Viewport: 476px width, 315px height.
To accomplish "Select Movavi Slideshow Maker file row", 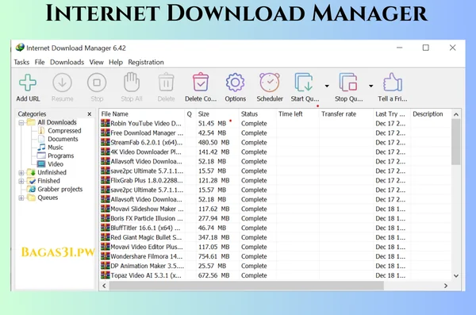I will (x=275, y=209).
